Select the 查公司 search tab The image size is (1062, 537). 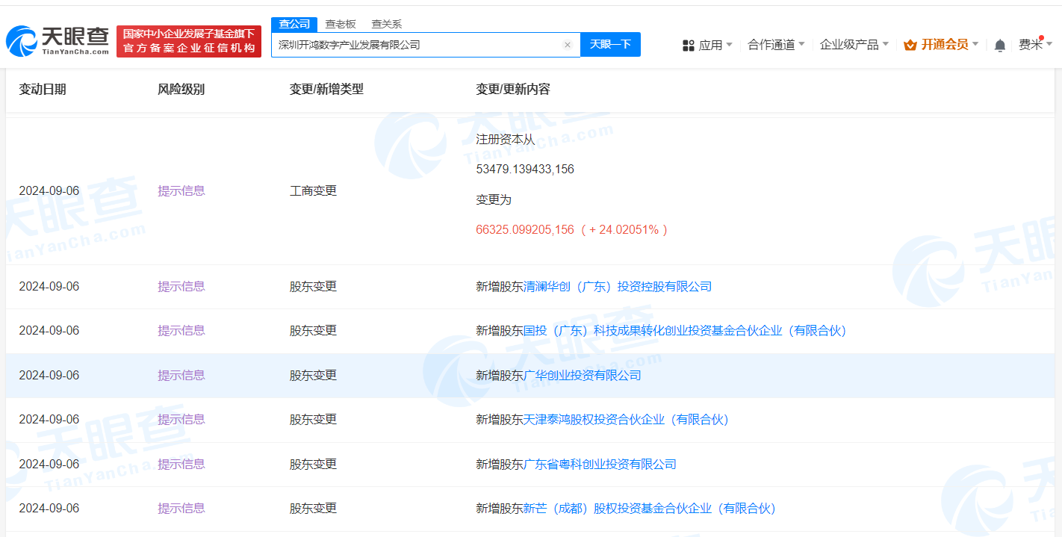(x=294, y=24)
